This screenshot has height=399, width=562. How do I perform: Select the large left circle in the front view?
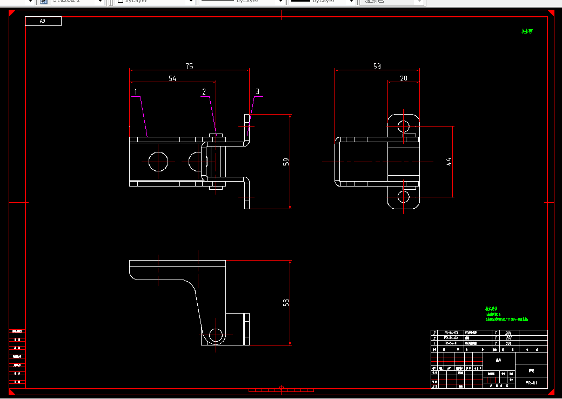(158, 162)
